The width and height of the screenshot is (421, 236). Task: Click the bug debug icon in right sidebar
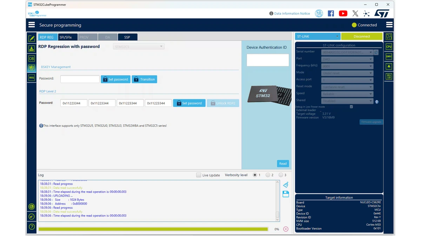[389, 66]
